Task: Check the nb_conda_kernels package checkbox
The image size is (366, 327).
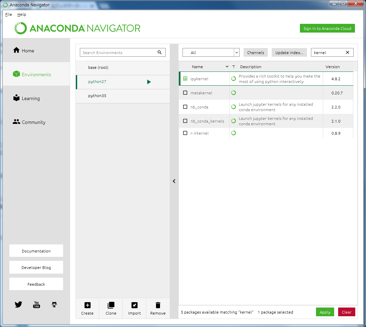Action: coord(185,121)
